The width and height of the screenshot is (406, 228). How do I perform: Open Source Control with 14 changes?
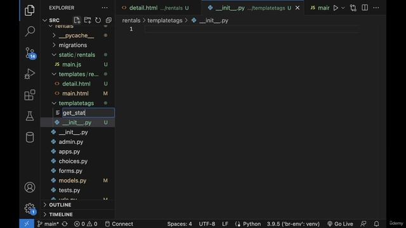(30, 53)
